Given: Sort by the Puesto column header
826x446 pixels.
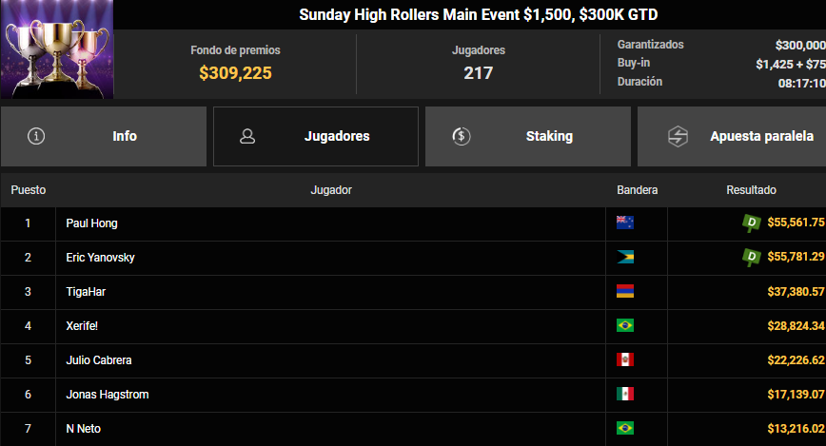Looking at the screenshot, I should point(29,190).
